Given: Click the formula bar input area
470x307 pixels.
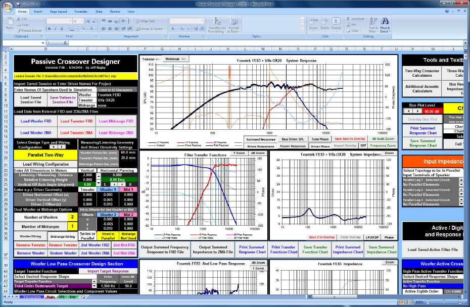Looking at the screenshot, I should (x=265, y=43).
